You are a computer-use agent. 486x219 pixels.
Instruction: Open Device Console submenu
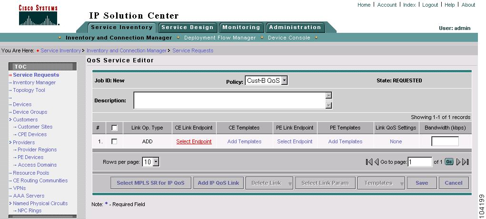coord(289,38)
